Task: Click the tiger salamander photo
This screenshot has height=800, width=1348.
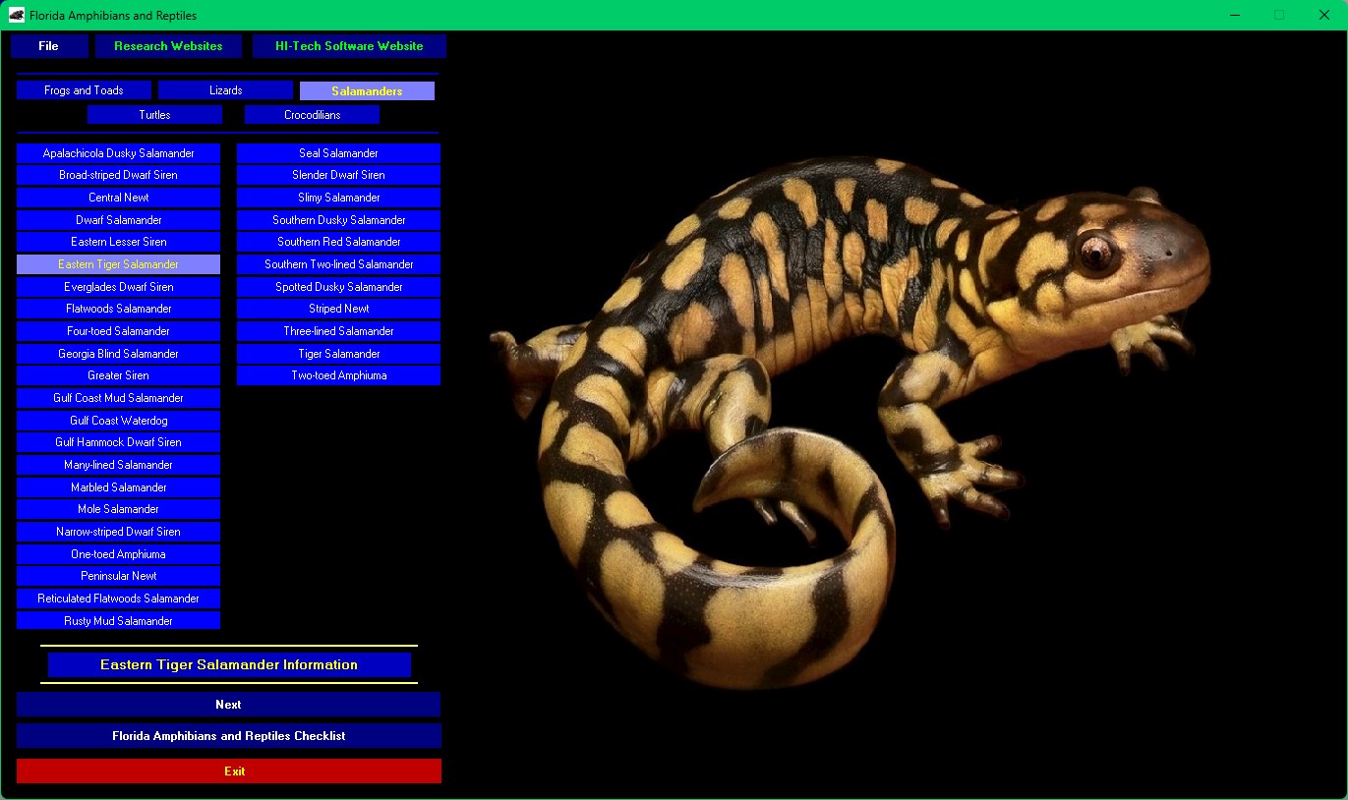Action: [x=846, y=413]
